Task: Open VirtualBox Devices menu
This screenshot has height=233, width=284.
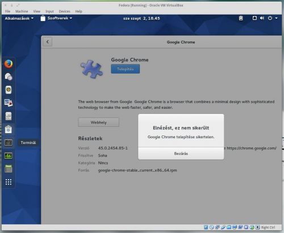Action: [64, 11]
